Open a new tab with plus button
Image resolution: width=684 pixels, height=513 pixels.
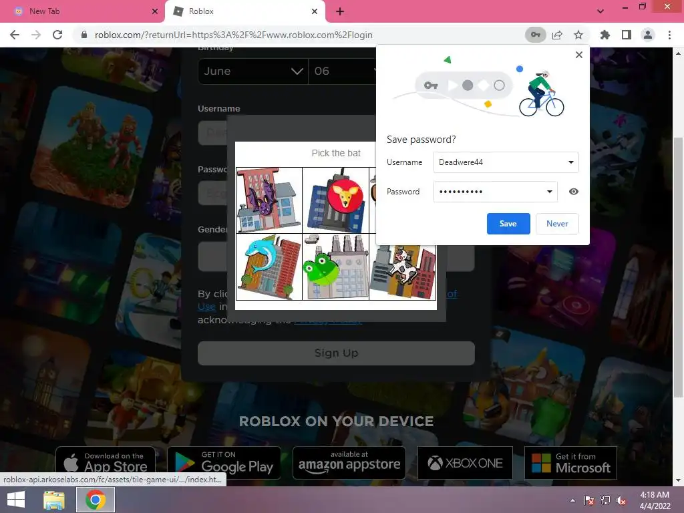[340, 11]
